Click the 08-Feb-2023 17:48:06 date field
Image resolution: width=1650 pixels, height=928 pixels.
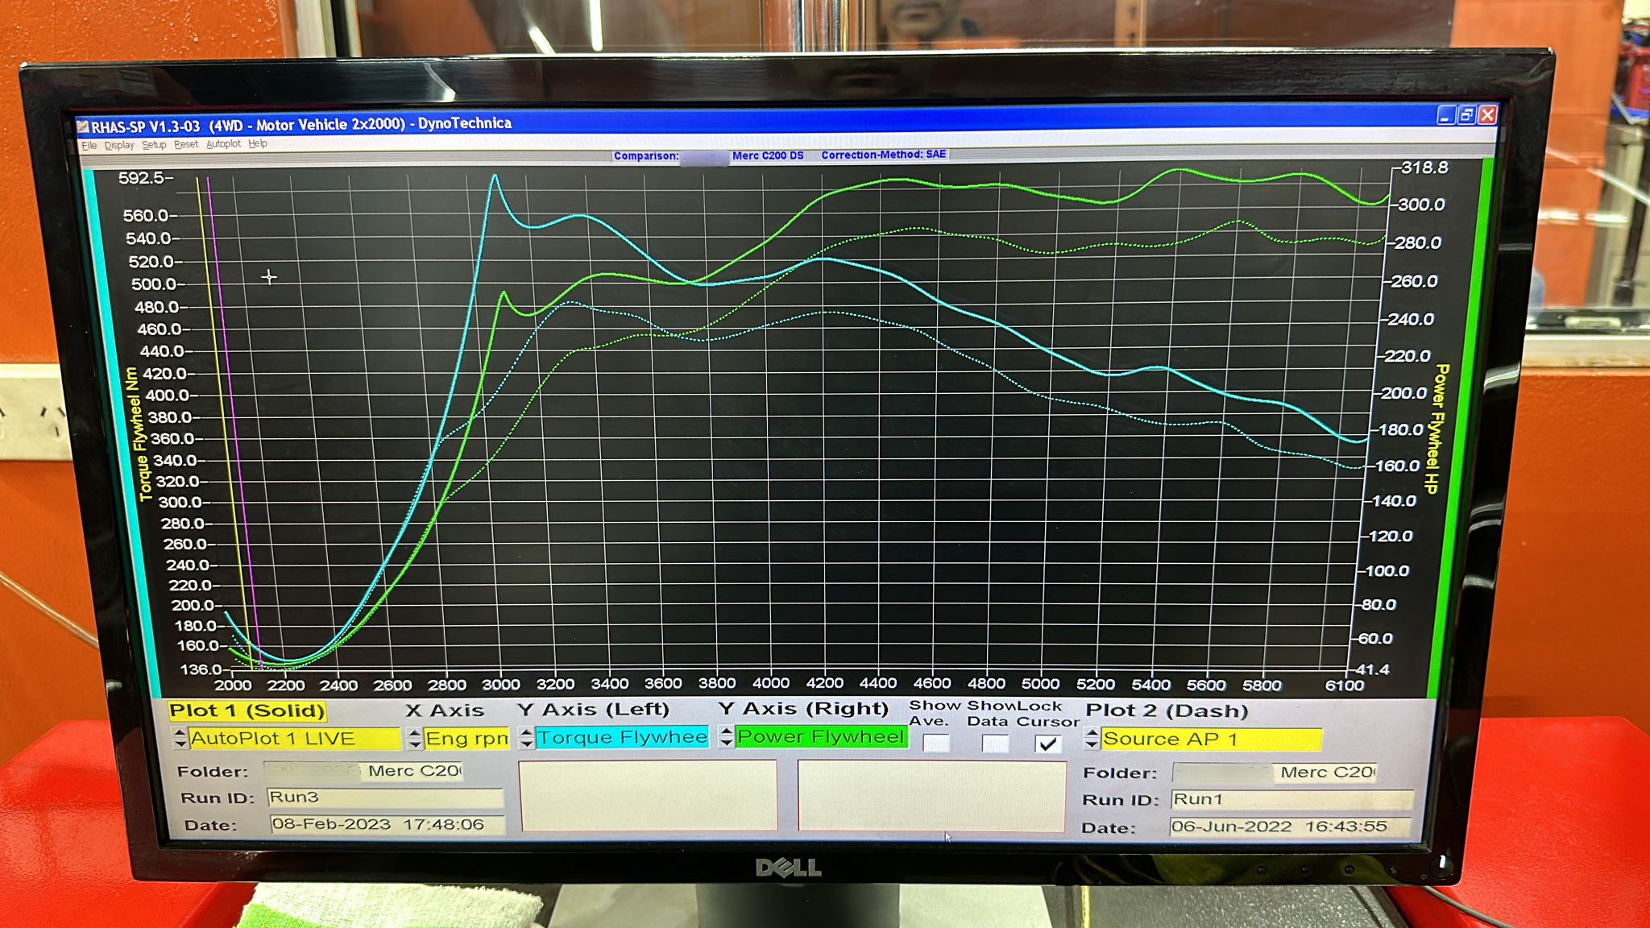(387, 825)
